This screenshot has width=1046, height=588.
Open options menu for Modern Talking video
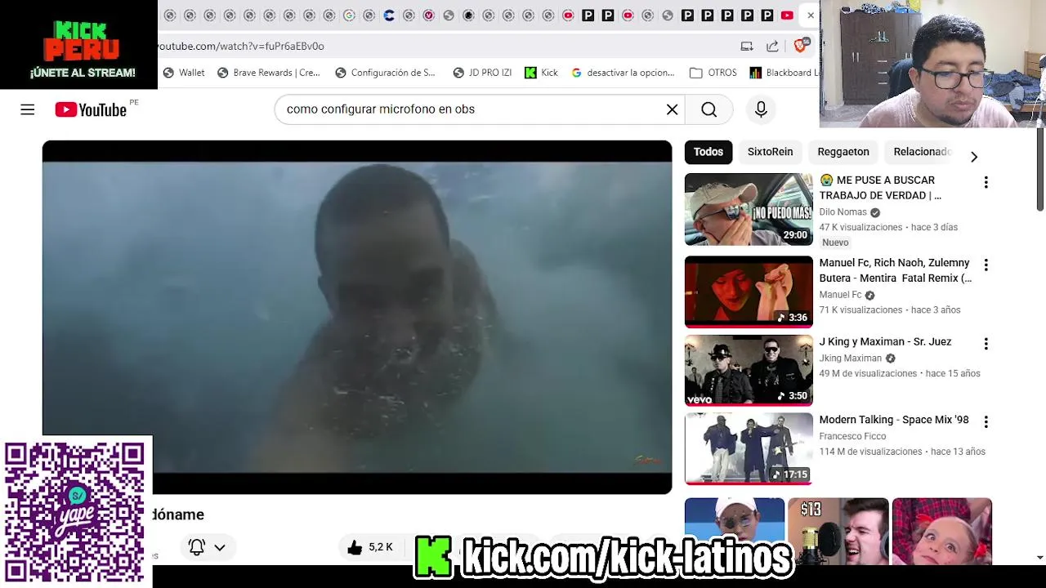pyautogui.click(x=986, y=421)
